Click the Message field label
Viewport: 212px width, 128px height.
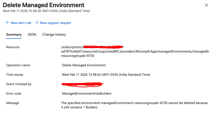point(13,103)
